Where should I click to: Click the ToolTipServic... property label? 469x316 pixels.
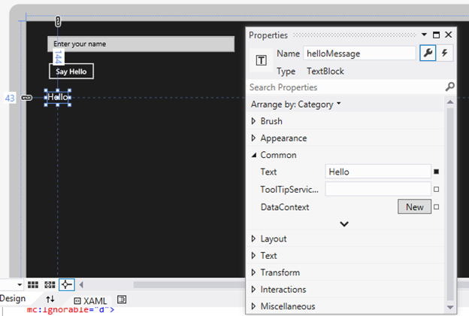click(x=289, y=190)
